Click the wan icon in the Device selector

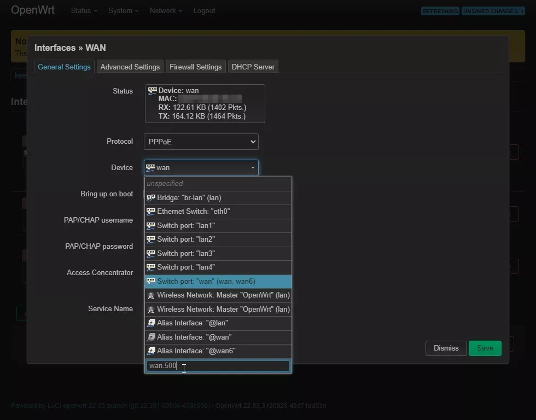[150, 168]
